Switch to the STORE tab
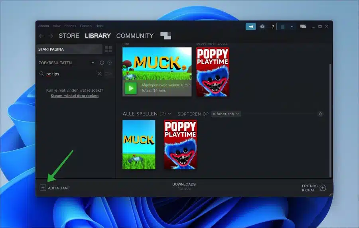The width and height of the screenshot is (359, 228). (69, 36)
